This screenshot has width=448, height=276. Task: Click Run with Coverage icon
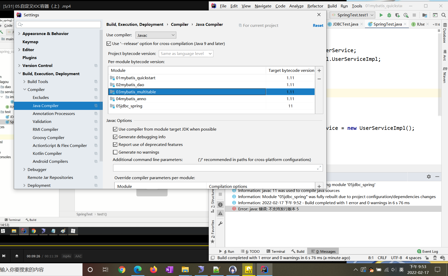coord(397,15)
